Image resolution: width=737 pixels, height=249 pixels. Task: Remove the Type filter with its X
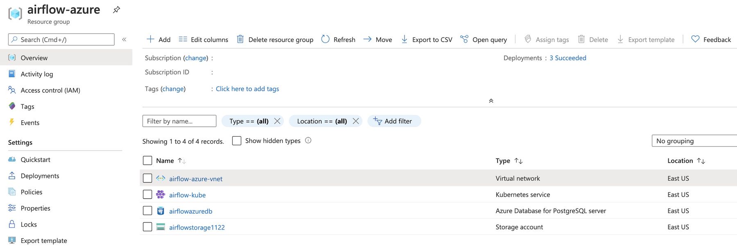point(277,121)
